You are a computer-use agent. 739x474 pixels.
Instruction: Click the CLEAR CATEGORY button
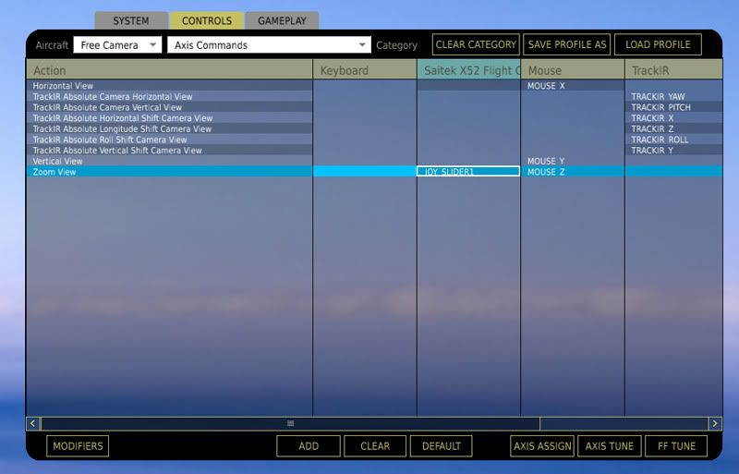(475, 44)
